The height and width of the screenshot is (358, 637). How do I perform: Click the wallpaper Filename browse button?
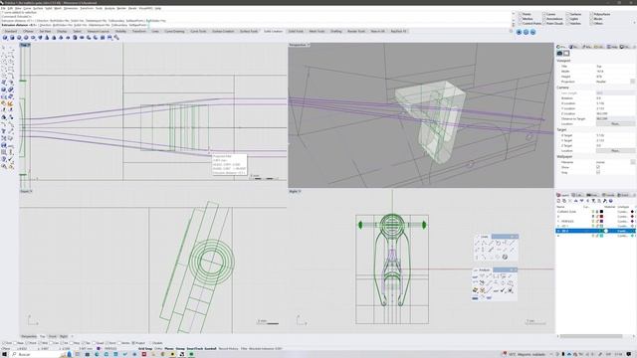coord(633,162)
